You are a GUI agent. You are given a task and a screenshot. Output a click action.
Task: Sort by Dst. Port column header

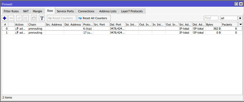(x=117, y=25)
